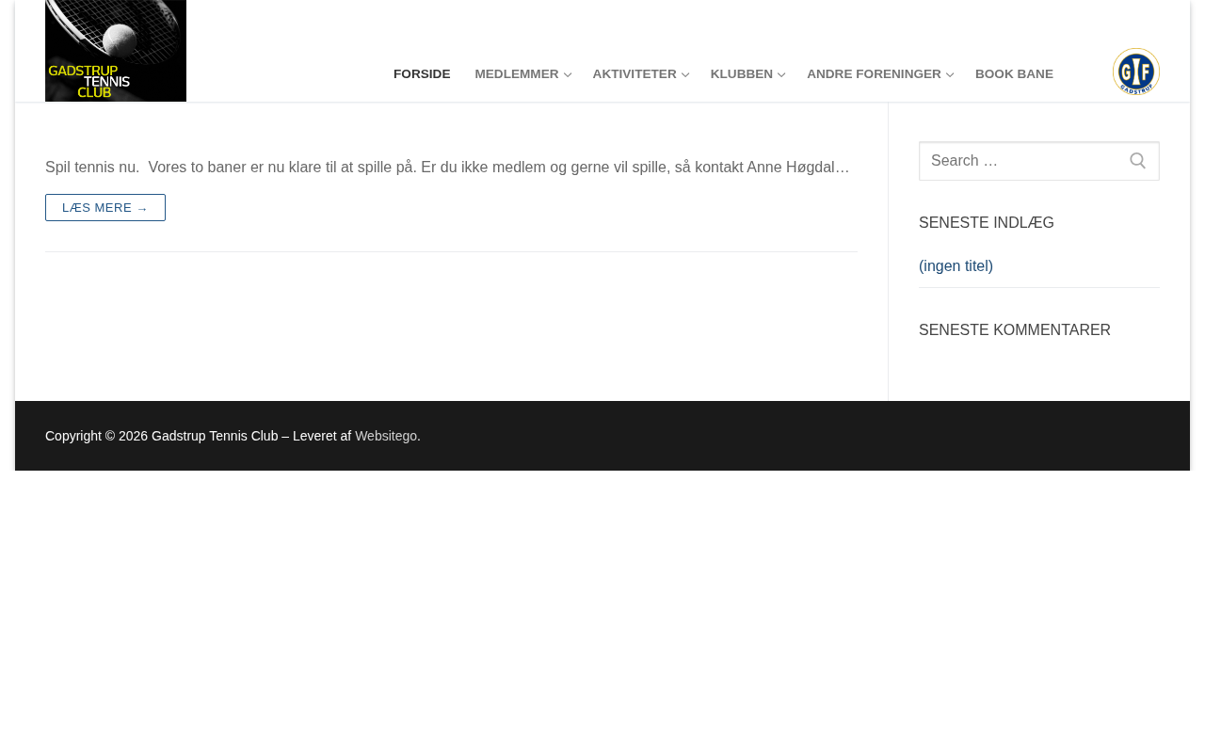Open the Forside menu item
The width and height of the screenshot is (1205, 753).
422,74
